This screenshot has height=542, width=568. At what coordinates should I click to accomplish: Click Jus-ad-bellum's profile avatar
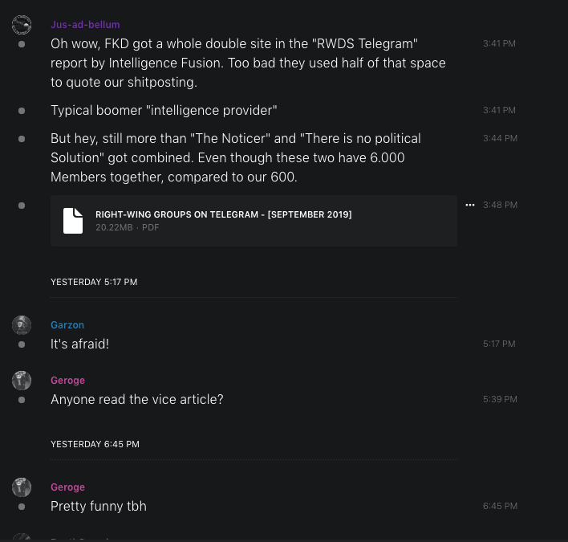[x=22, y=25]
